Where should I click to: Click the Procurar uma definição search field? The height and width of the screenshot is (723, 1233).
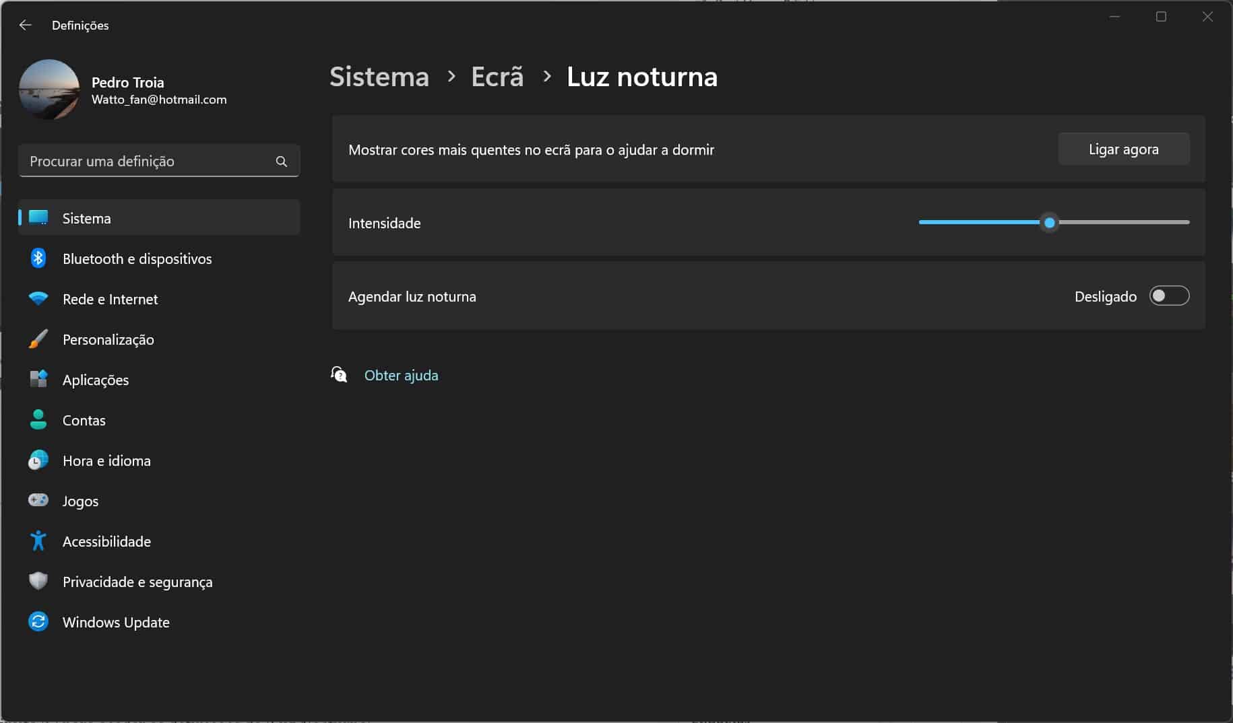click(148, 162)
